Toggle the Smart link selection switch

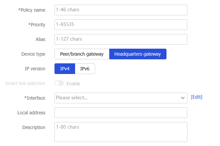tap(59, 83)
